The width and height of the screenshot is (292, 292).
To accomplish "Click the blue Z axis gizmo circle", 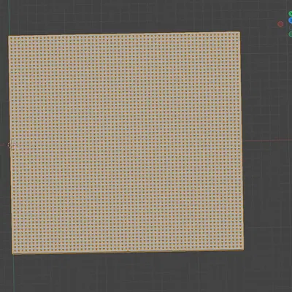I will click(x=291, y=20).
